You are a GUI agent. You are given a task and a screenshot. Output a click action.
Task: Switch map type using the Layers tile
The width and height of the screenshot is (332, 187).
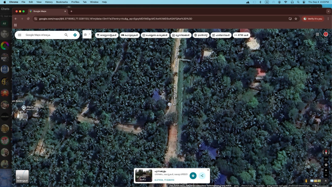[22, 176]
